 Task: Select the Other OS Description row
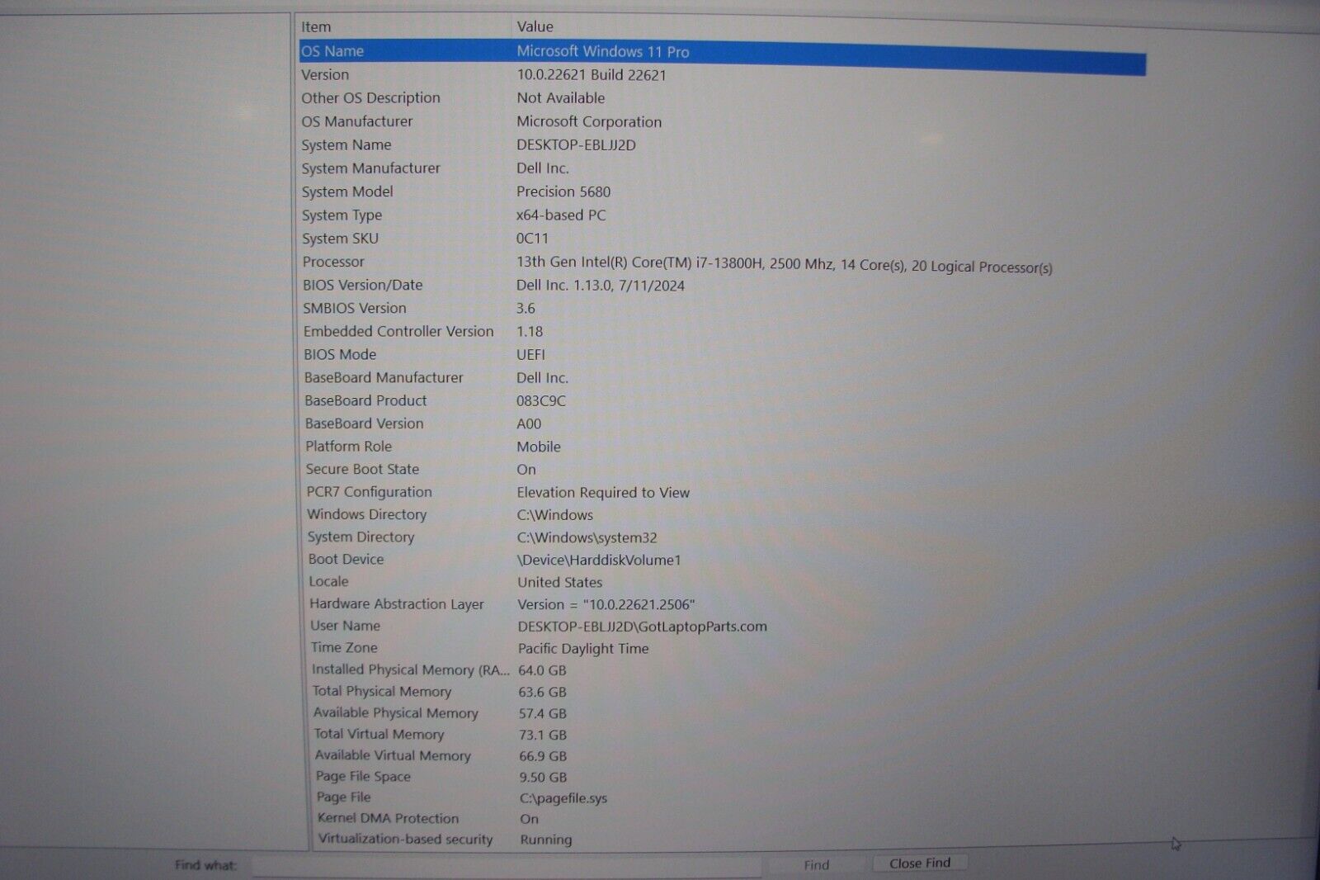pyautogui.click(x=723, y=97)
